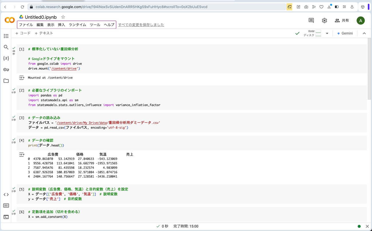Viewport: 372px width, 231px height.
Task: Open Gemini assistant button
Action: 345,33
